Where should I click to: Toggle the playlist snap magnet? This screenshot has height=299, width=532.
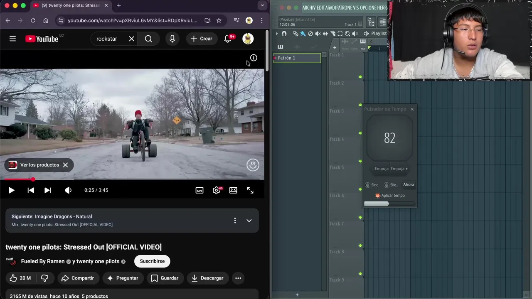point(284,34)
